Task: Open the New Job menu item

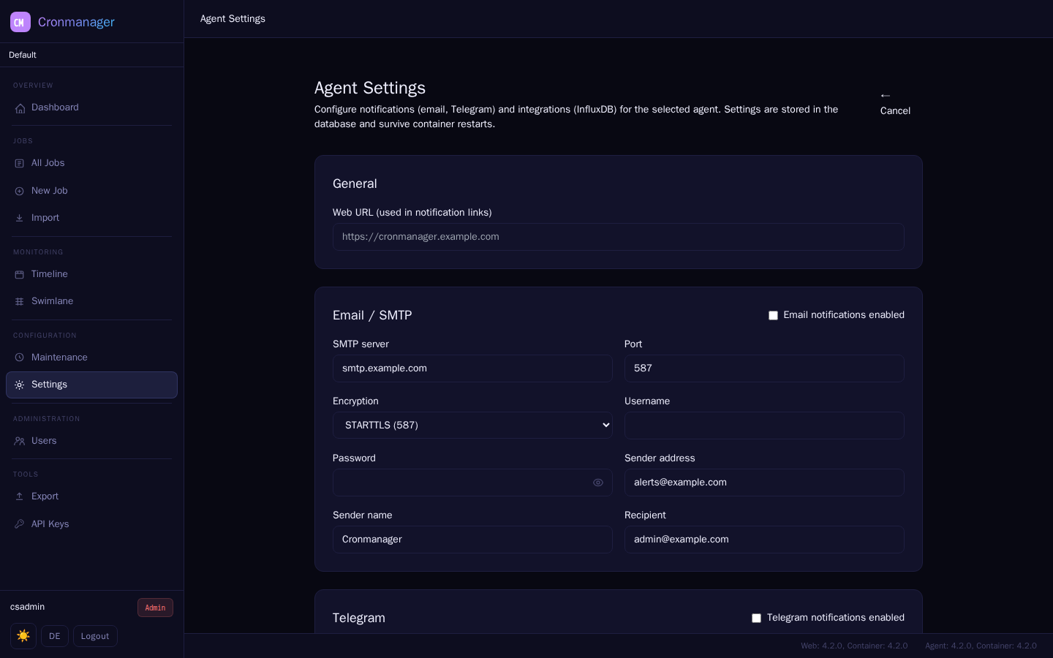Action: point(91,191)
